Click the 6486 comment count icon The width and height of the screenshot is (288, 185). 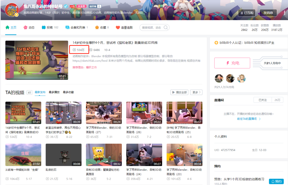91,50
